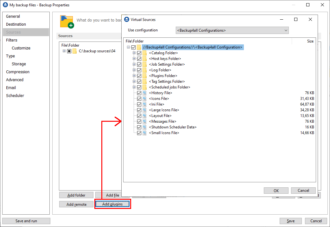Viewport: 330px width, 227px height.
Task: Click the Size column header
Action: click(x=310, y=41)
